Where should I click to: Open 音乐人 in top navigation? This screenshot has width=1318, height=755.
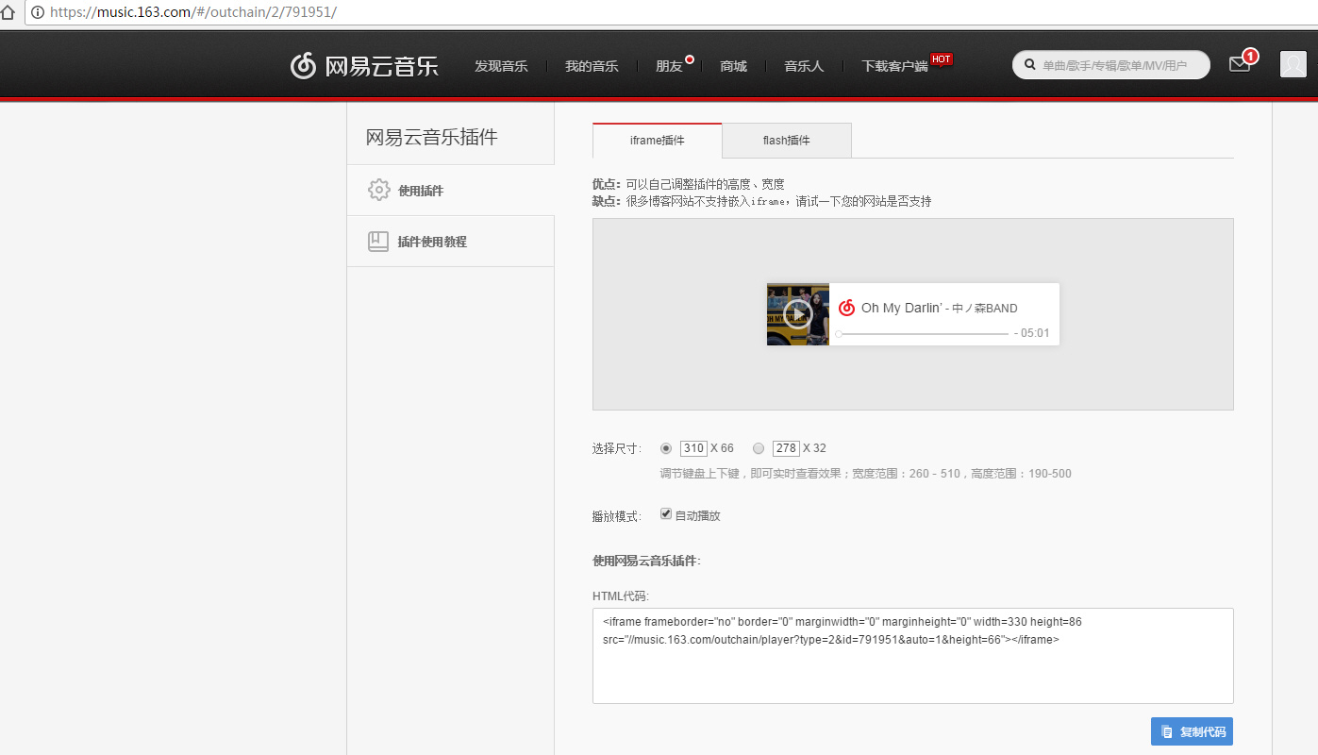click(x=804, y=66)
